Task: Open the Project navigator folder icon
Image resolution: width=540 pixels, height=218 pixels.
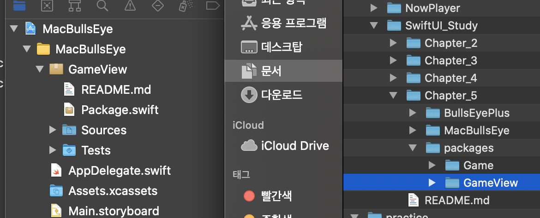Action: (x=20, y=5)
